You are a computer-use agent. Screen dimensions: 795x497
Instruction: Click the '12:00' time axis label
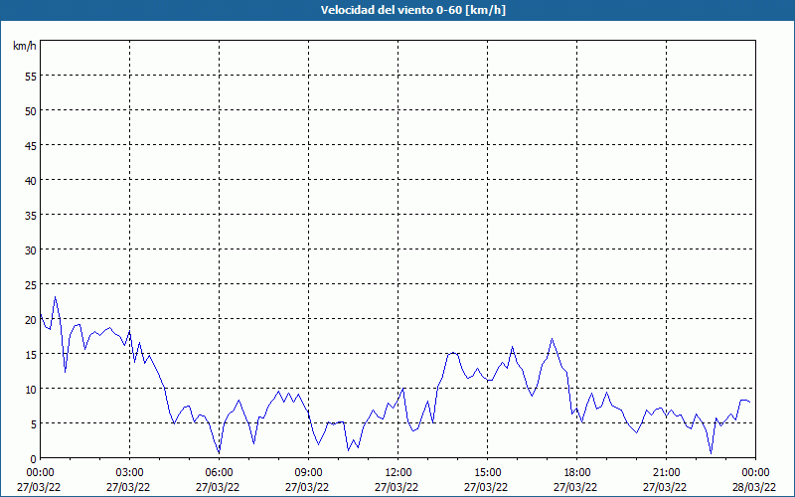point(398,473)
